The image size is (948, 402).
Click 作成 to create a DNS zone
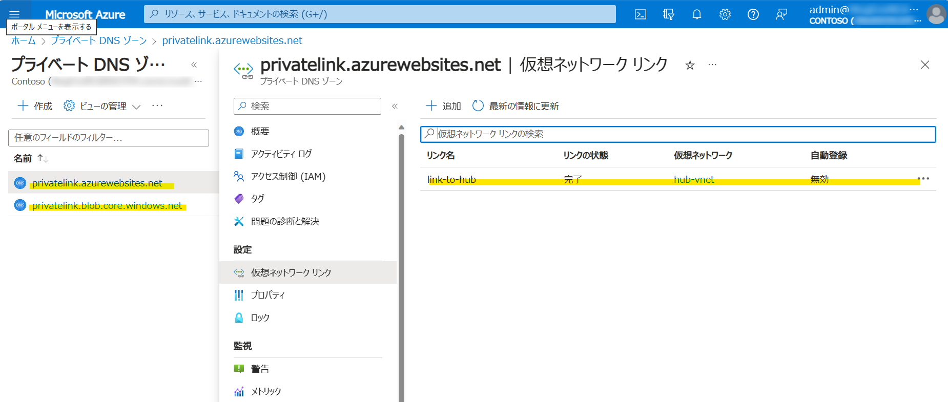35,106
